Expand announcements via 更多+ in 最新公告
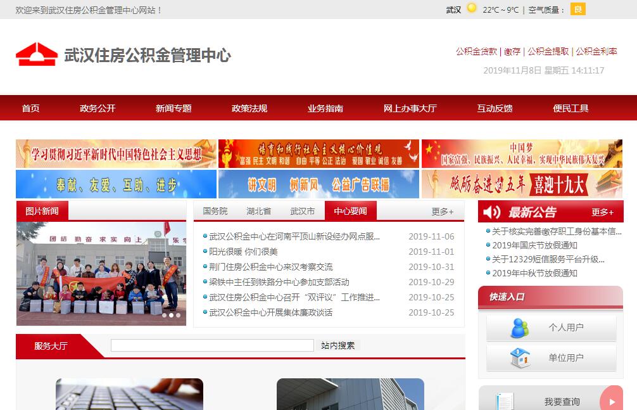 pyautogui.click(x=602, y=212)
